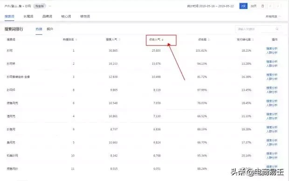
Task: Open 搜索分析 for the 30,865 row
Action: (x=272, y=48)
